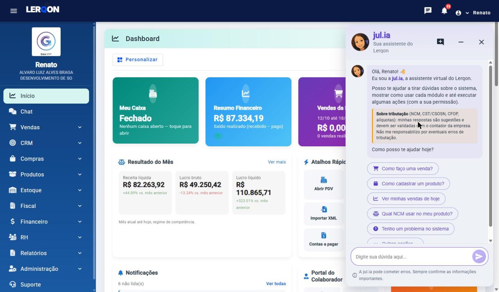Focus the 'Digite sua dúvida aqui' field

tap(412, 257)
